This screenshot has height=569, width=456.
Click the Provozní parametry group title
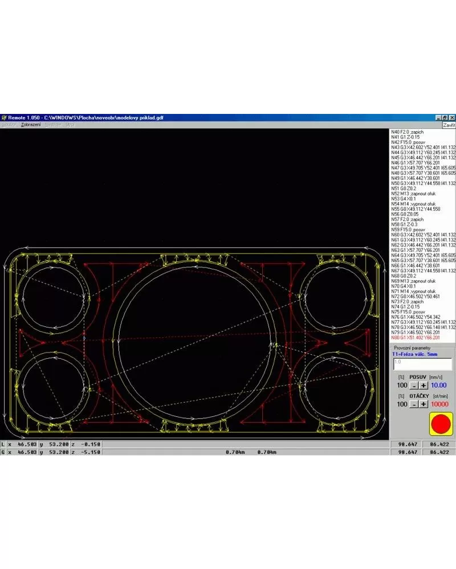tap(412, 348)
